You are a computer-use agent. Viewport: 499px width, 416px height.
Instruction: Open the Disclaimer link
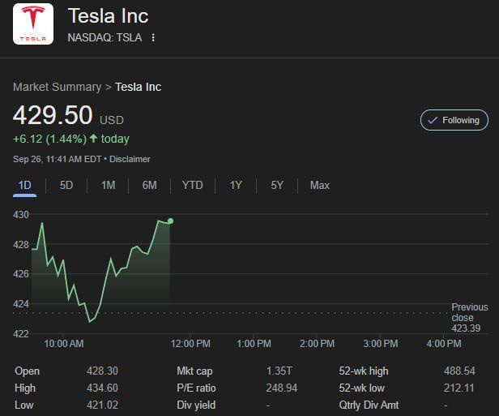[x=130, y=159]
